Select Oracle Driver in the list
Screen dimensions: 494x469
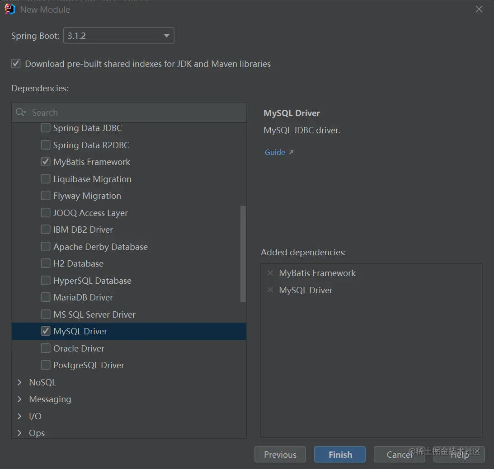coord(79,348)
